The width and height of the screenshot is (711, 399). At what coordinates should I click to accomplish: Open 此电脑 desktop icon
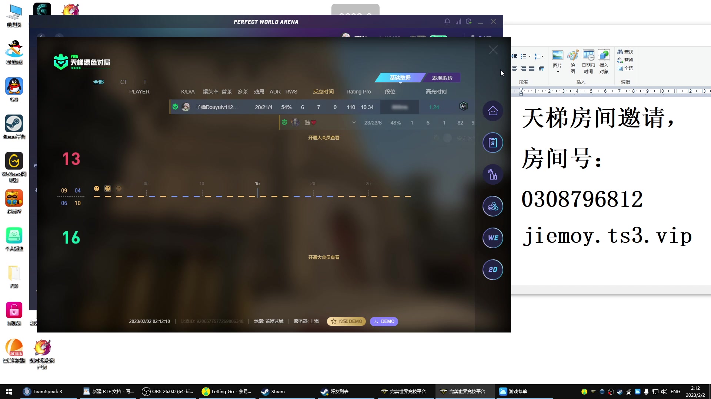[x=14, y=16]
